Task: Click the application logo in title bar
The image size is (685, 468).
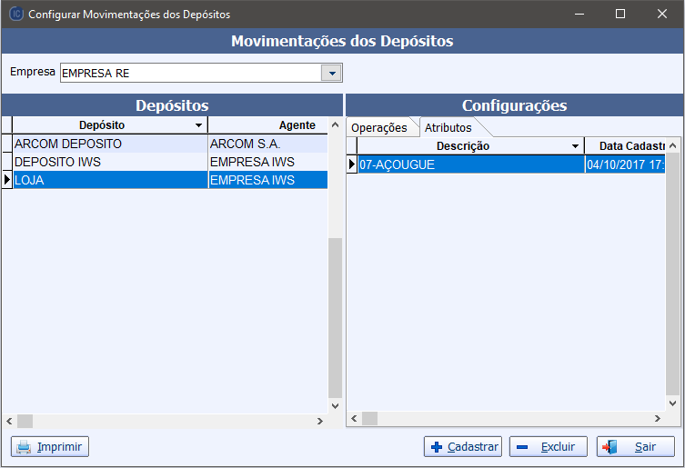Action: [15, 15]
